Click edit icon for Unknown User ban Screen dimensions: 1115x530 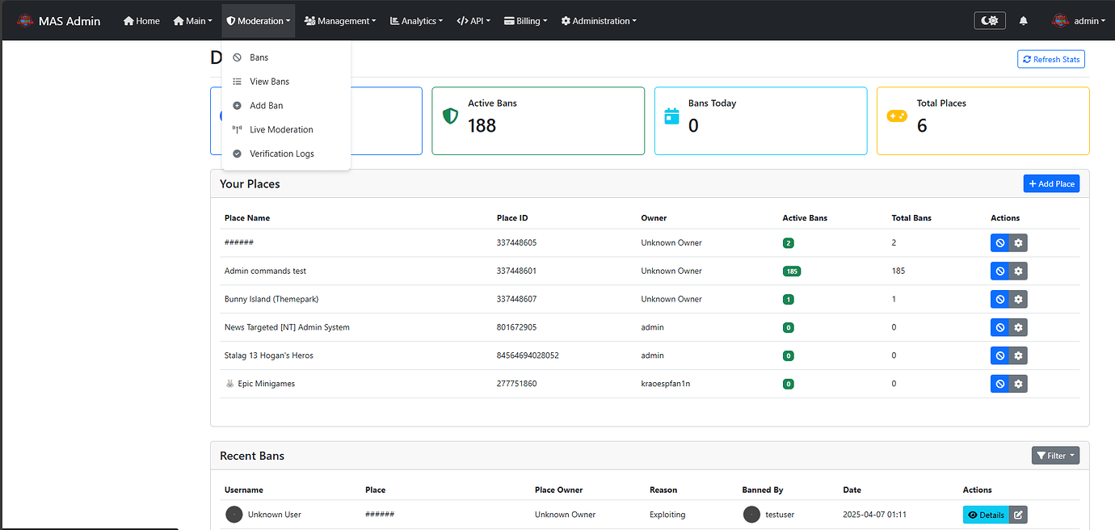[1018, 515]
